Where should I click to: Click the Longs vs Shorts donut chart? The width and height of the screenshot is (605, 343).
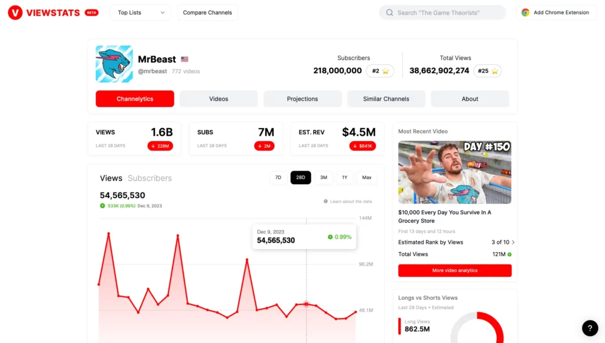coord(477,328)
